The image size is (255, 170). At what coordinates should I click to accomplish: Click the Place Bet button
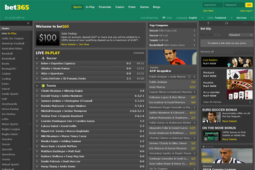click(x=244, y=51)
